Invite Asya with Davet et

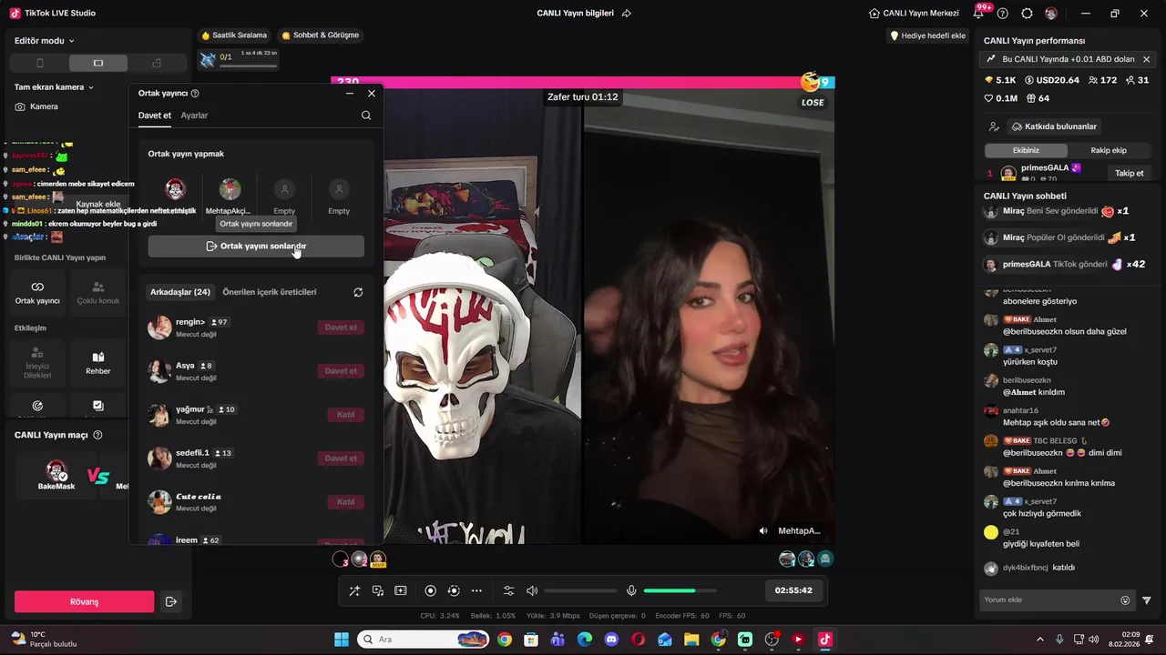[341, 371]
